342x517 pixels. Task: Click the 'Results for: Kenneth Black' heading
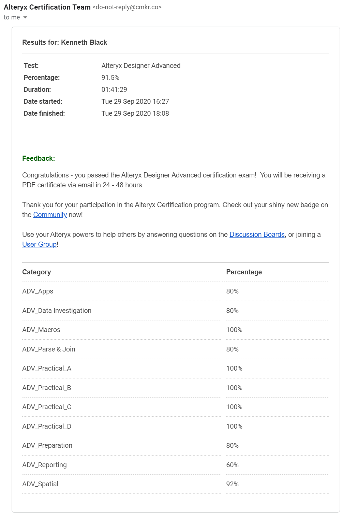(x=64, y=42)
